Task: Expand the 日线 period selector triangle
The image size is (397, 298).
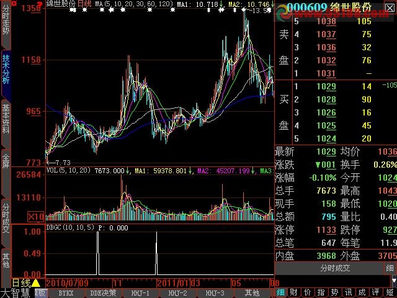Action: [36, 283]
